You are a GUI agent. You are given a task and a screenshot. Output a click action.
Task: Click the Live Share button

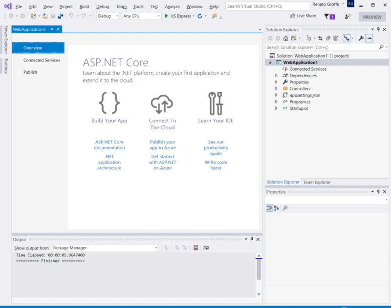coord(303,16)
